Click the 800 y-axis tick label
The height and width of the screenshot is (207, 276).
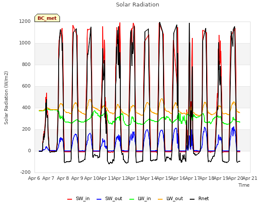[x=26, y=65]
